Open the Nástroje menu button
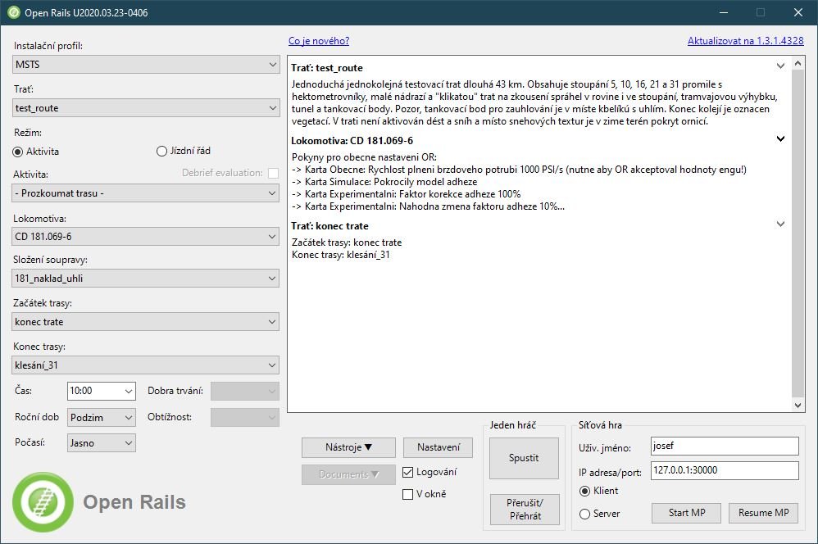818x544 pixels. 348,447
